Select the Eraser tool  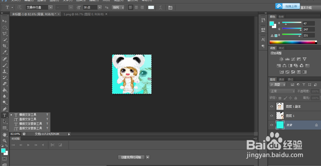[x=4, y=84]
